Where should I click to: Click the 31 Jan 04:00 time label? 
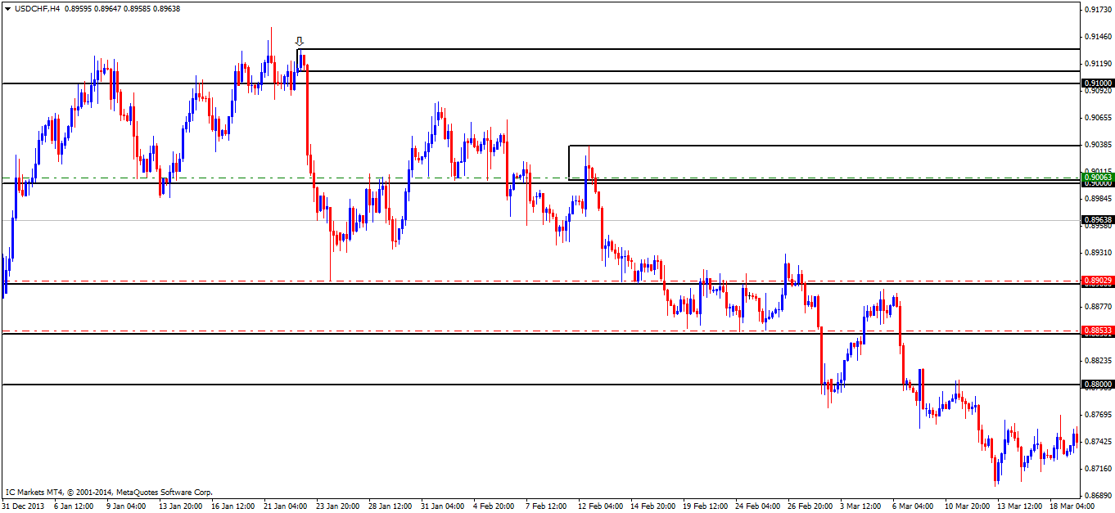pos(442,506)
